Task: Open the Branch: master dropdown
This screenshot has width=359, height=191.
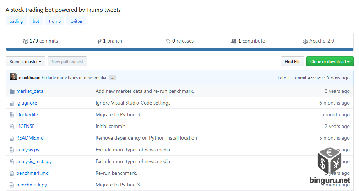Action: (26, 61)
